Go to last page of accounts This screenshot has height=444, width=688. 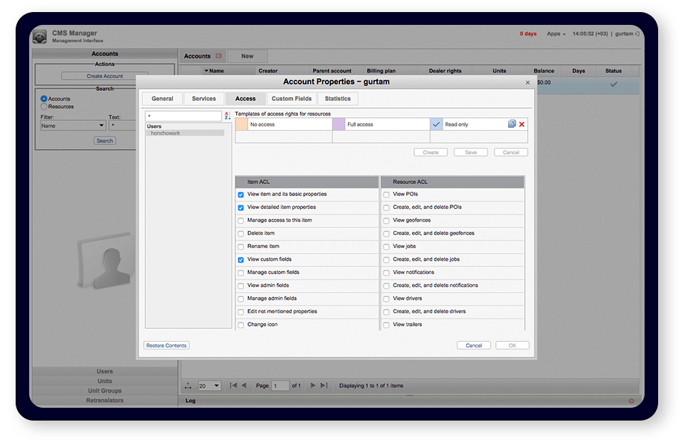click(324, 385)
